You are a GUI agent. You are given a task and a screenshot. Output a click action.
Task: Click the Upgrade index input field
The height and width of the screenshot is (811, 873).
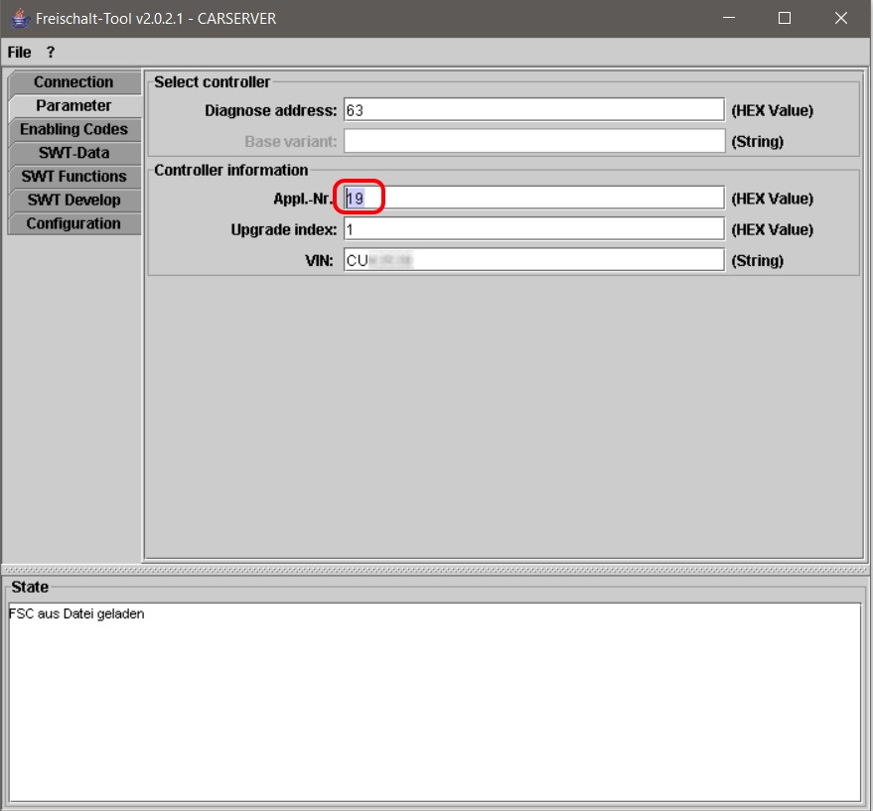pos(534,228)
